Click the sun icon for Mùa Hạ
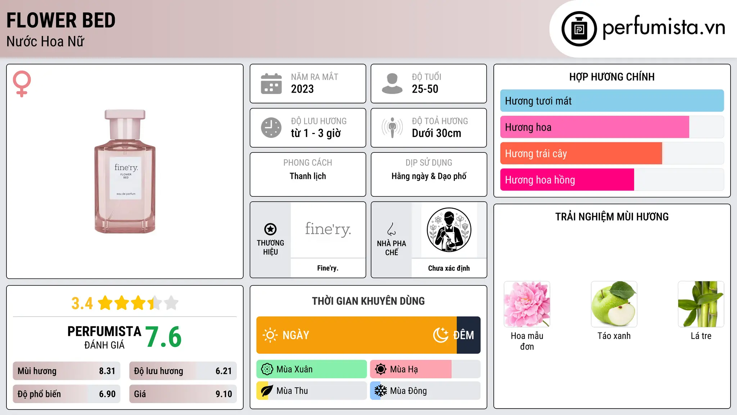This screenshot has height=415, width=737. [x=380, y=369]
